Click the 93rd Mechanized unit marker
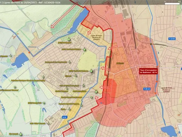This screenshot has height=137, width=182. (96, 92)
